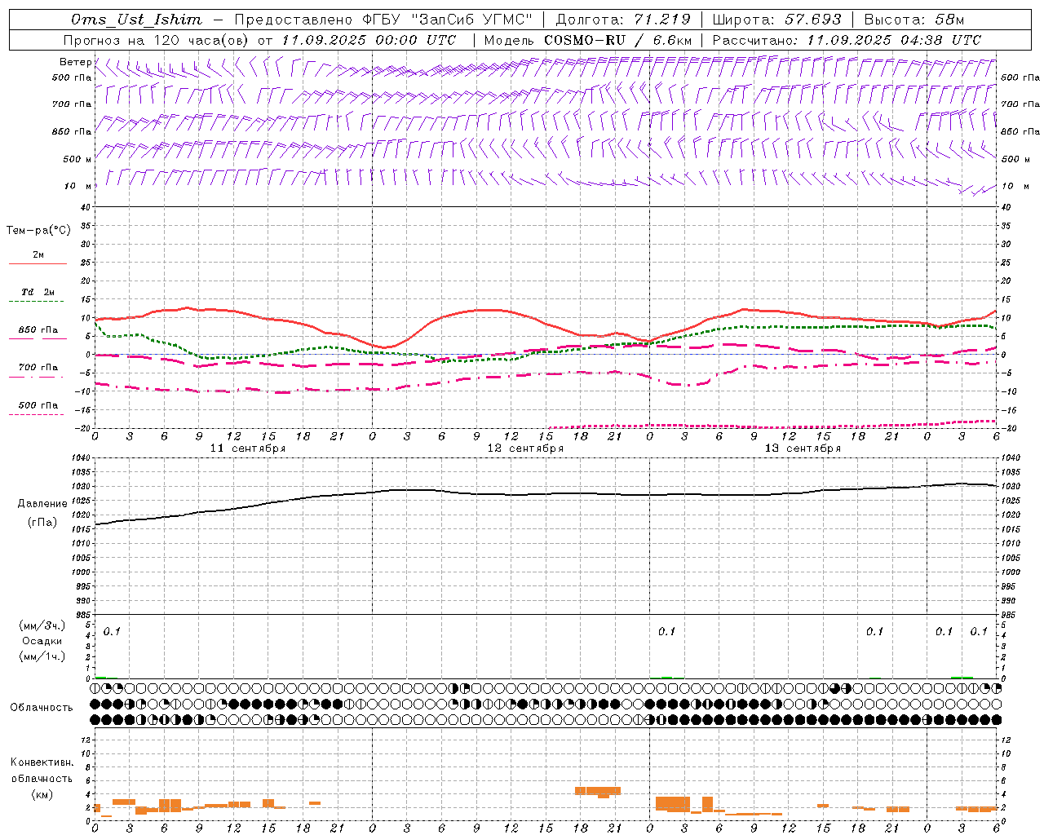The image size is (1044, 835).
Task: Click the (мм/3ч.) precipitation unit label
Action: pos(42,626)
